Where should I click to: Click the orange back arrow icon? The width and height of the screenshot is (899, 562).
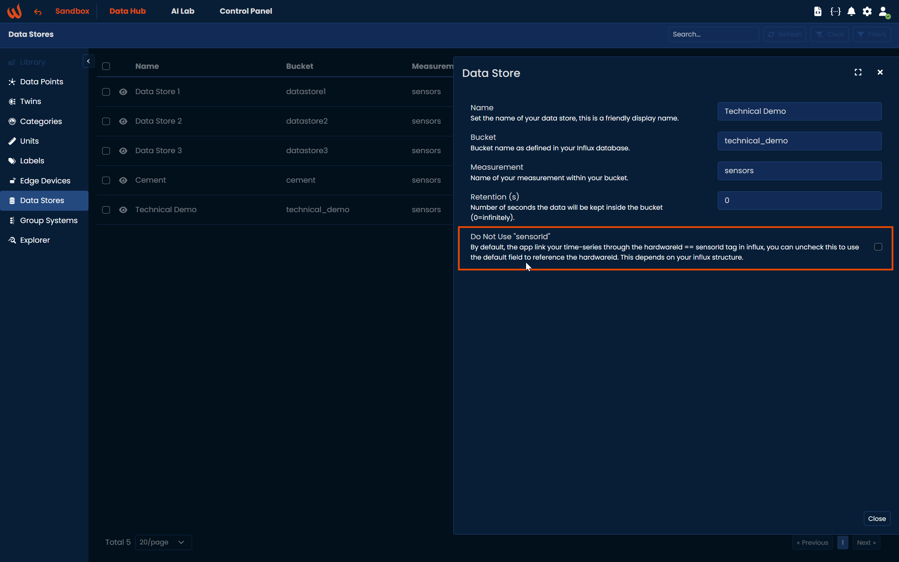pyautogui.click(x=38, y=12)
